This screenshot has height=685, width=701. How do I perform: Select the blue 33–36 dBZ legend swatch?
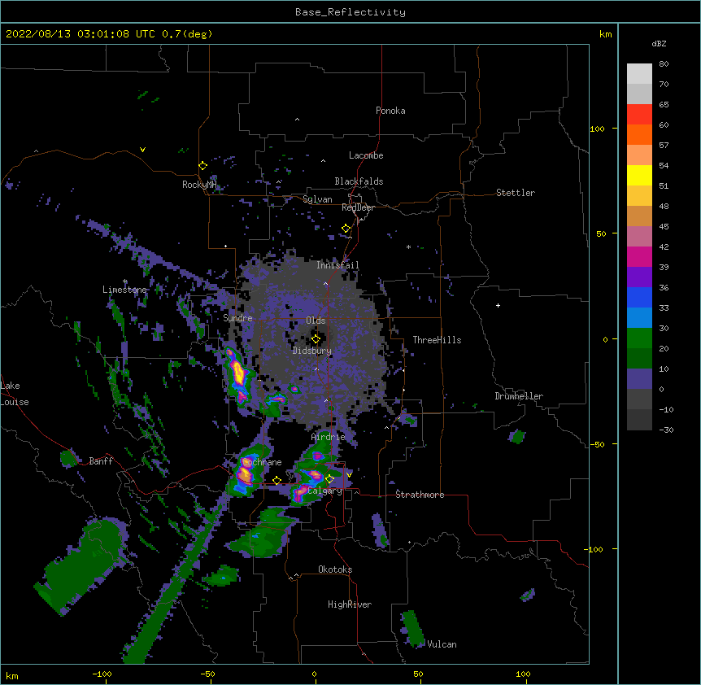[639, 298]
